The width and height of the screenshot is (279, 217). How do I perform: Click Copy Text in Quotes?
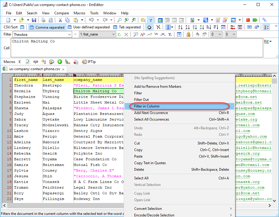click(179, 163)
